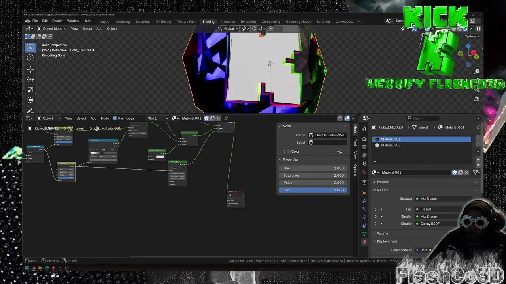Open the Render properties tab icon
Viewport: 506px width, 284px height.
coord(364,139)
